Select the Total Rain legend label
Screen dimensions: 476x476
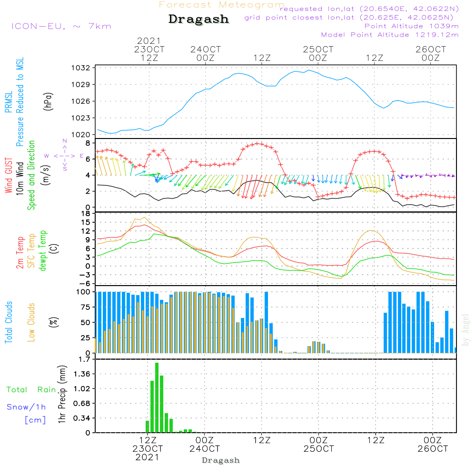tap(31, 390)
